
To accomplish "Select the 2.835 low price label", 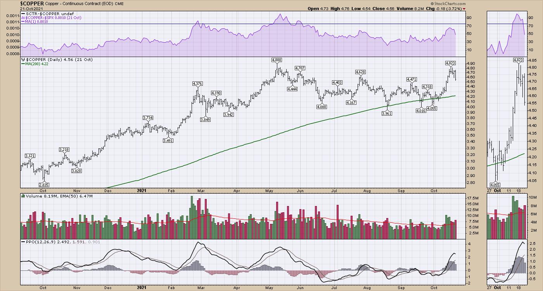I will [44, 184].
